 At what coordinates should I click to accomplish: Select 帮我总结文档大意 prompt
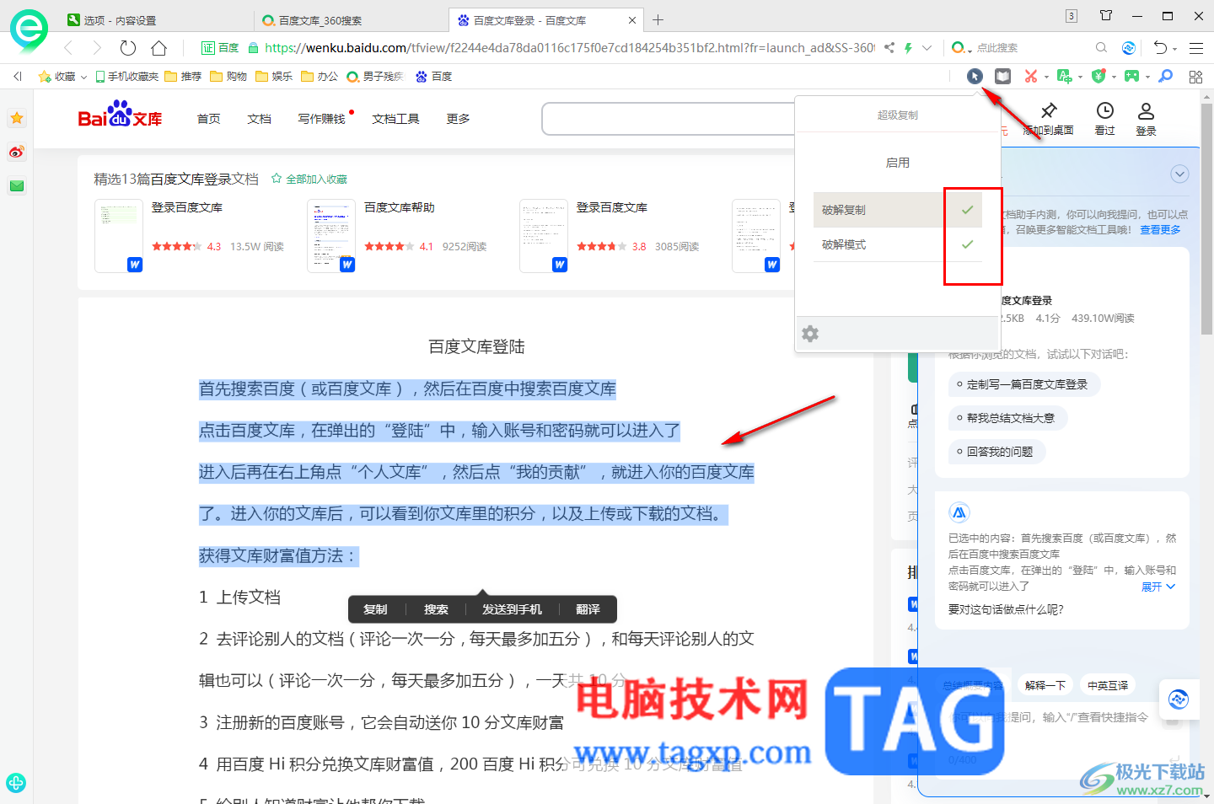1007,418
